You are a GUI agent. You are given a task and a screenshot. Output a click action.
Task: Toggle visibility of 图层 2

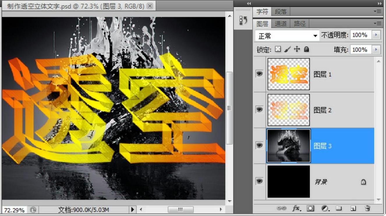pos(259,110)
